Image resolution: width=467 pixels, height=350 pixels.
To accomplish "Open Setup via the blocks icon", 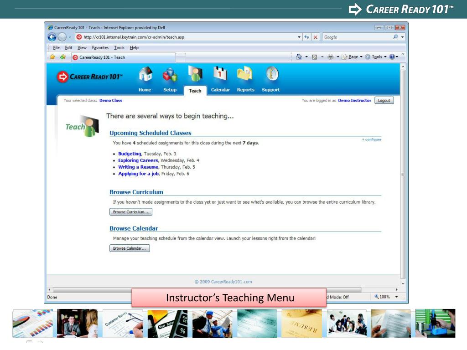I will point(170,74).
